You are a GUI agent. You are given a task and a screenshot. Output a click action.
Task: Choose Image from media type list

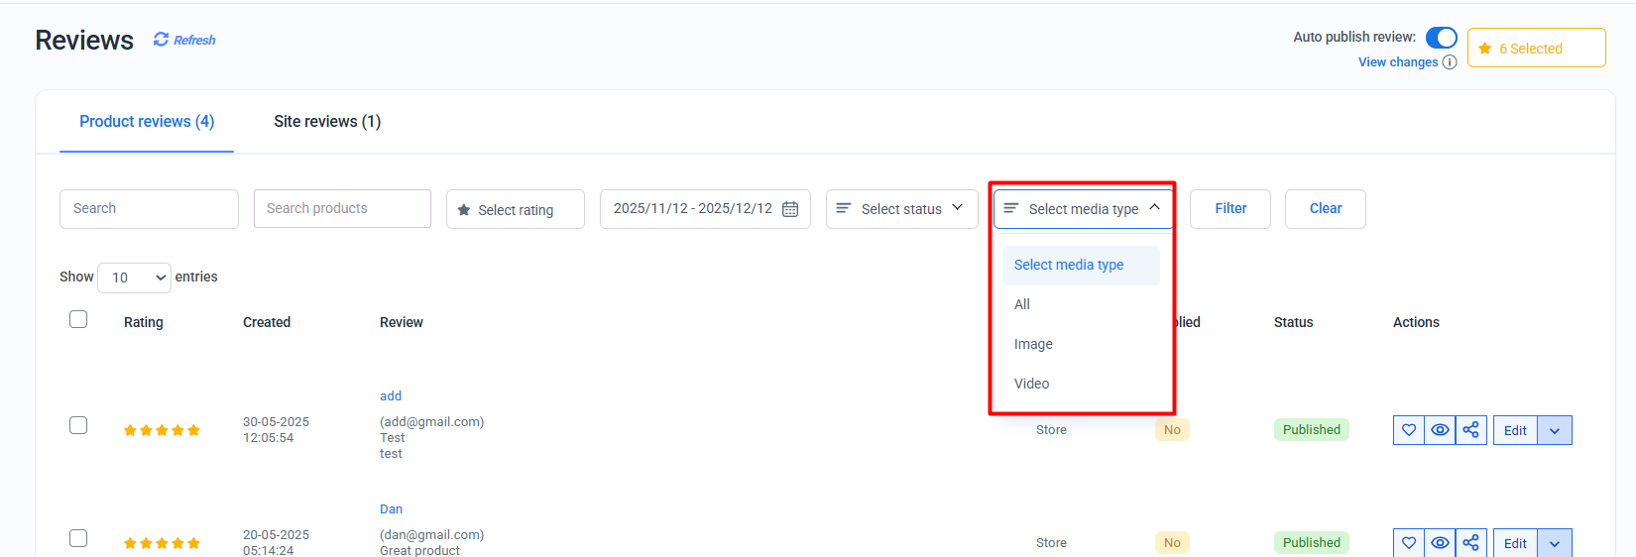tap(1033, 344)
